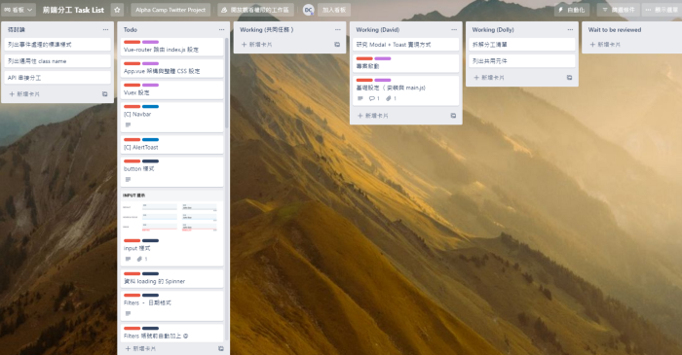The height and width of the screenshot is (355, 682).
Task: Create card from template in Todo list
Action: [221, 348]
